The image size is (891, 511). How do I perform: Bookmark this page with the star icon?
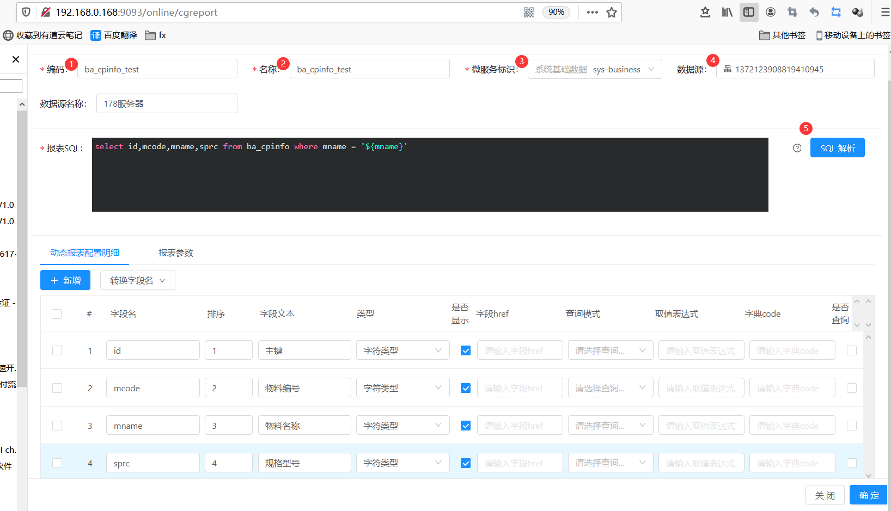612,12
